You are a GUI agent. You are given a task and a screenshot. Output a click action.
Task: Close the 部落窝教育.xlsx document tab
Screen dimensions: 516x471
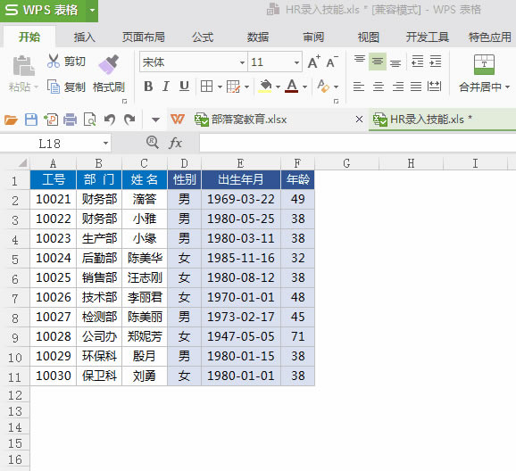[x=360, y=119]
